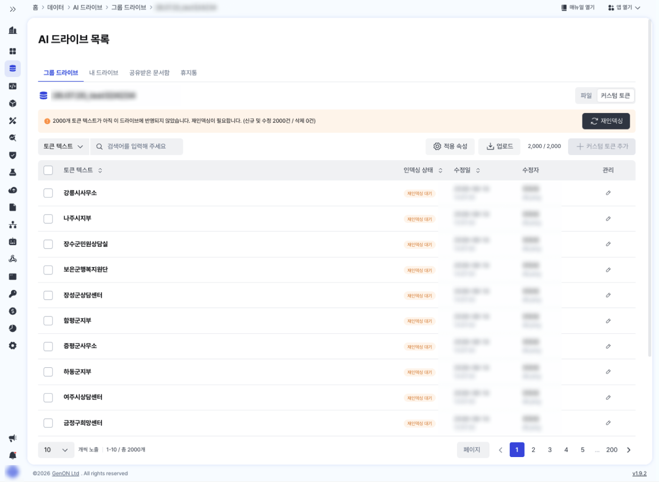Open the pie chart icon in sidebar

coord(13,329)
